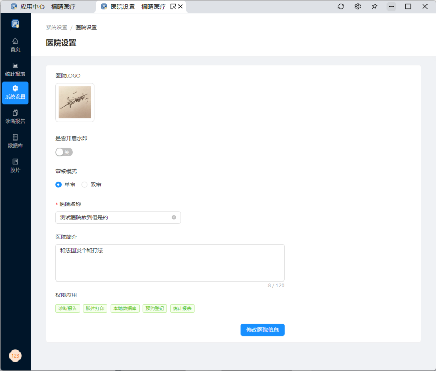Viewport: 437px width, 371px height.
Task: Clear the 医院名称 field with x icon
Action: (174, 217)
